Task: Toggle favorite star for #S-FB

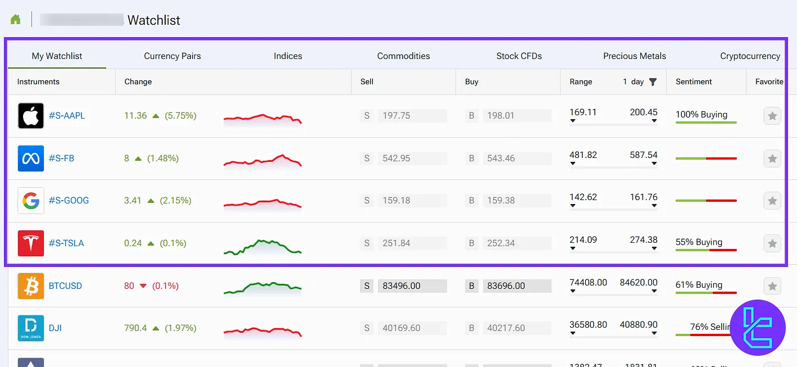Action: coord(772,158)
